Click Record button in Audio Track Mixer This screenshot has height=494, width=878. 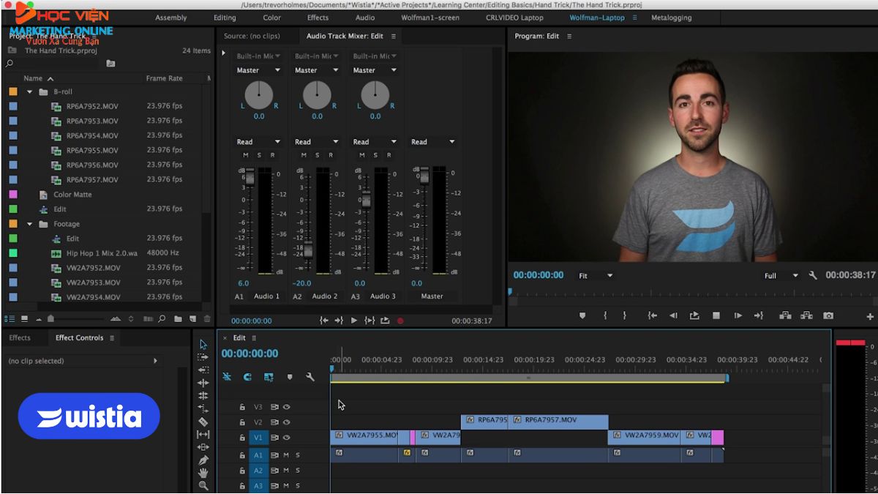click(400, 321)
